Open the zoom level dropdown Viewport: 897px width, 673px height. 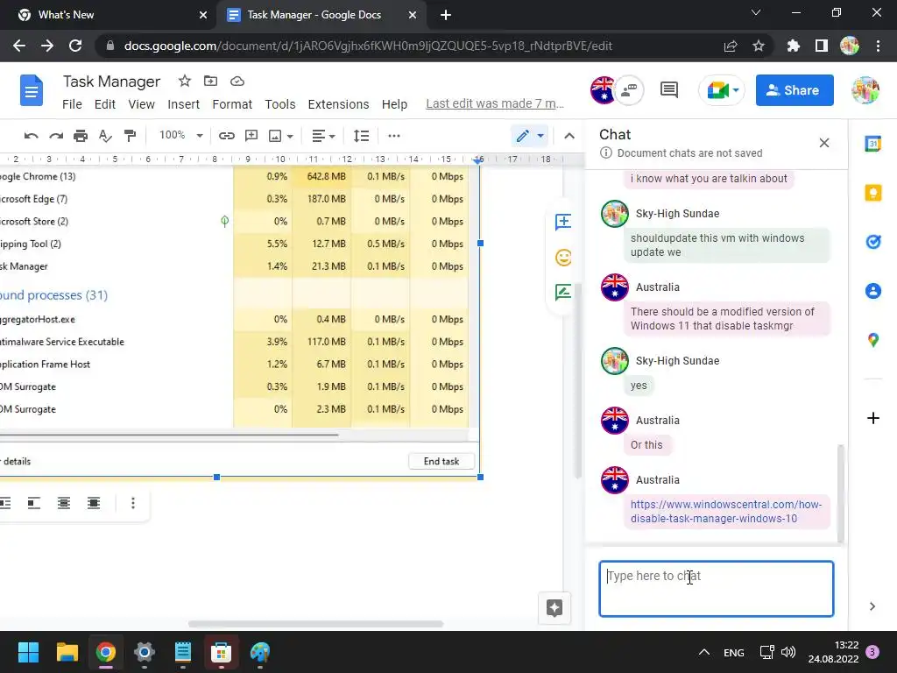point(180,136)
